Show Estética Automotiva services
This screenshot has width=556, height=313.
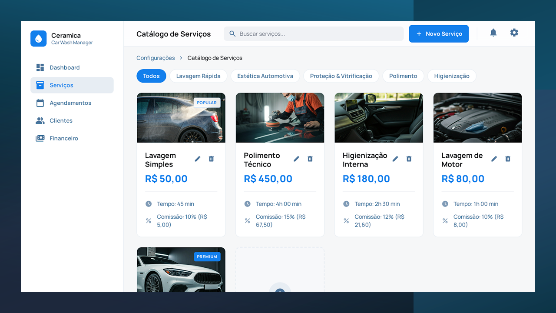click(x=265, y=76)
